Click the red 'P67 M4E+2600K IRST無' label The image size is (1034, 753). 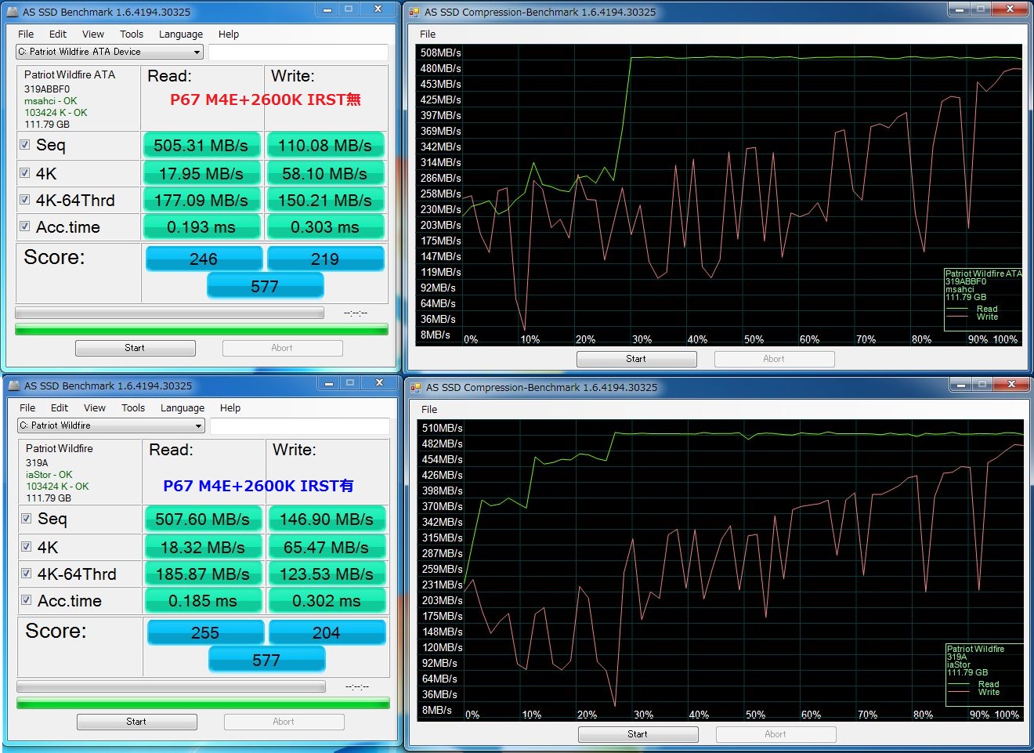pyautogui.click(x=266, y=100)
